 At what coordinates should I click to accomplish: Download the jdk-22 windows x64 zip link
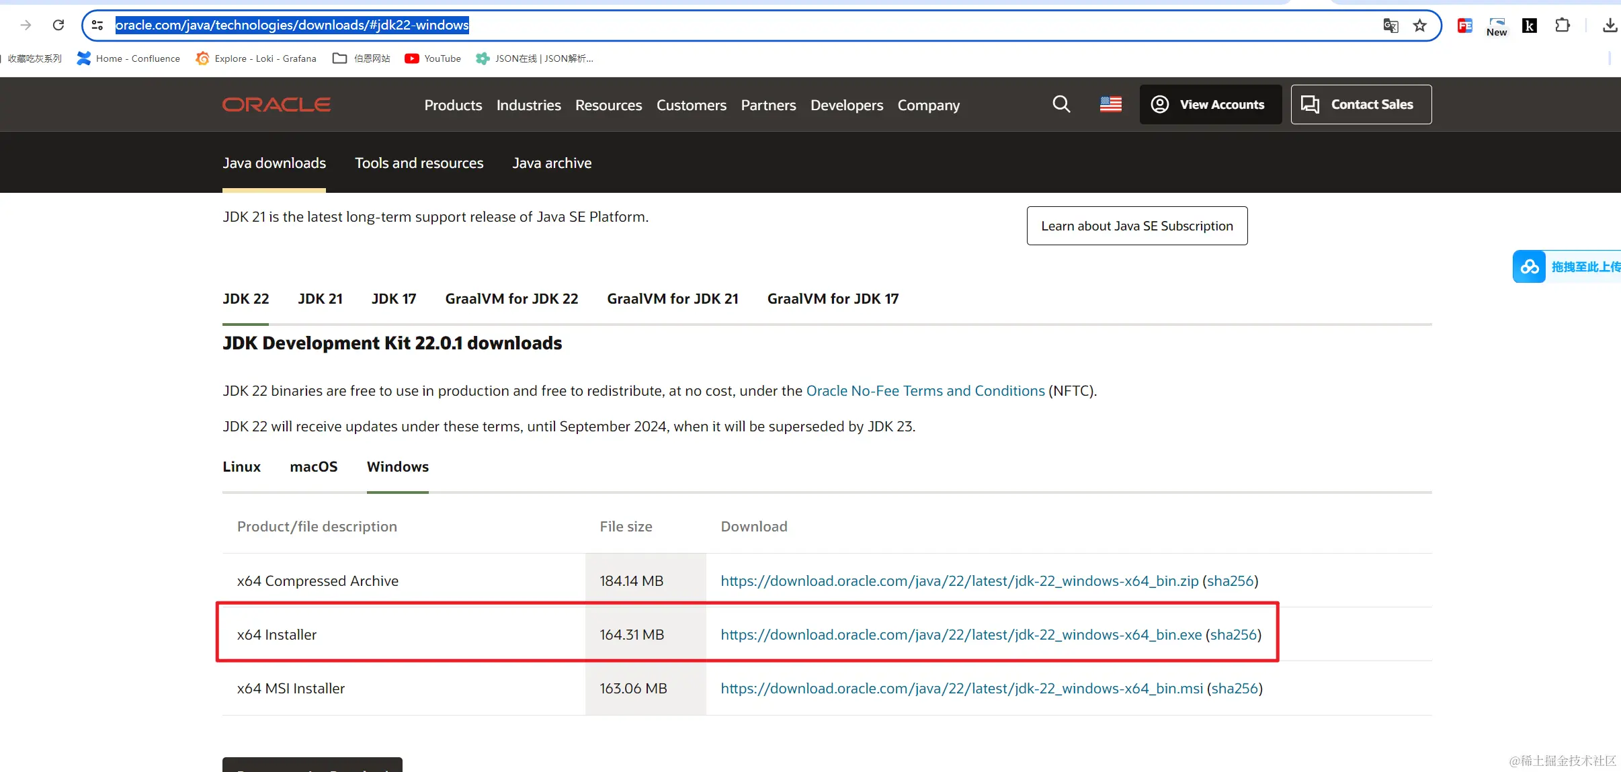(x=960, y=581)
